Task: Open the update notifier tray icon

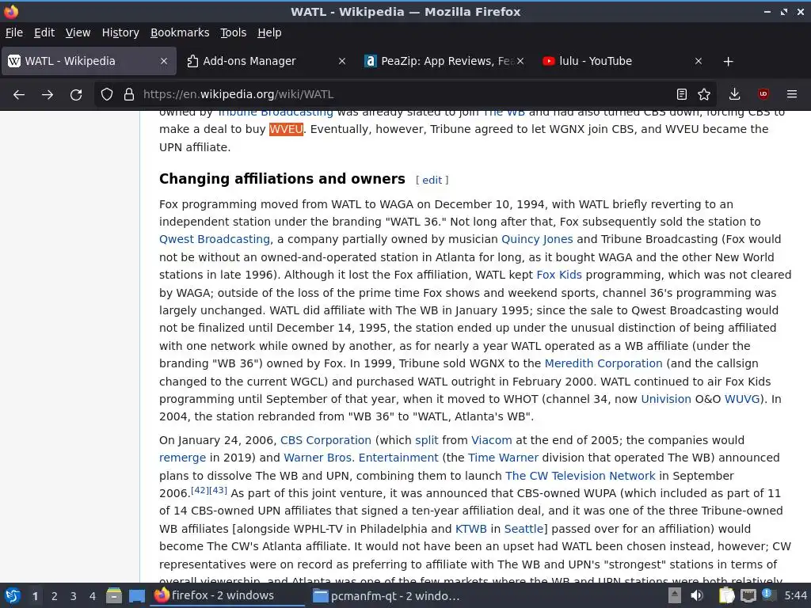Action: [768, 595]
